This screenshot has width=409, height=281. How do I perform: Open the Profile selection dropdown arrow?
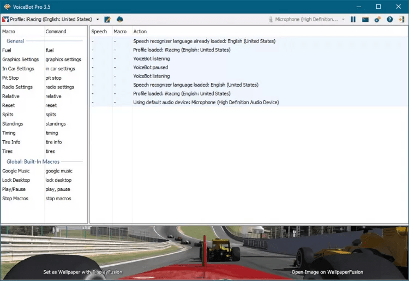(98, 19)
